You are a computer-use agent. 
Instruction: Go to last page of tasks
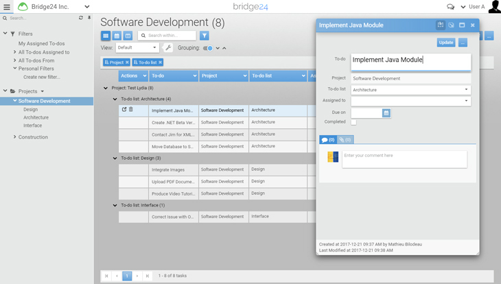point(148,276)
